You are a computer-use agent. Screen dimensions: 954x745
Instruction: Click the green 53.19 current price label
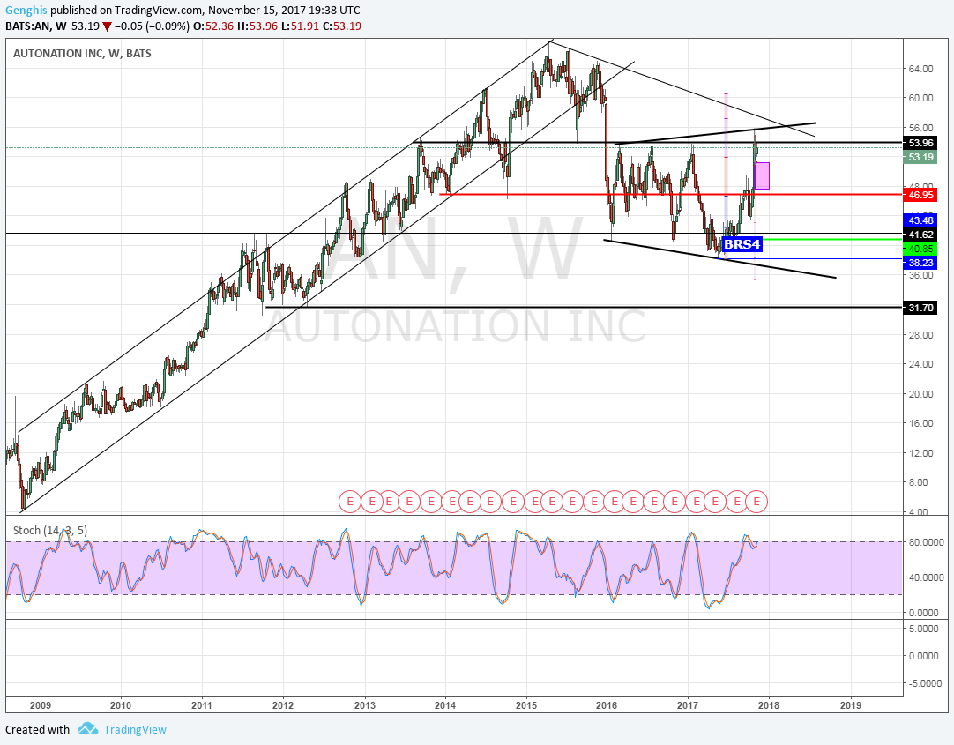coord(920,157)
